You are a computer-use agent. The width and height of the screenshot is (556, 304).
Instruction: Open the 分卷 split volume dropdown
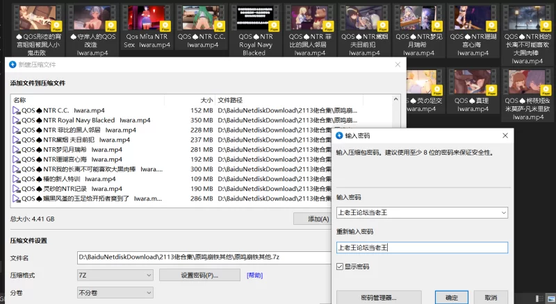[x=147, y=294]
